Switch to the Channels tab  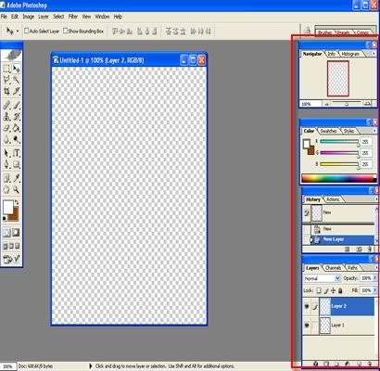(x=333, y=268)
